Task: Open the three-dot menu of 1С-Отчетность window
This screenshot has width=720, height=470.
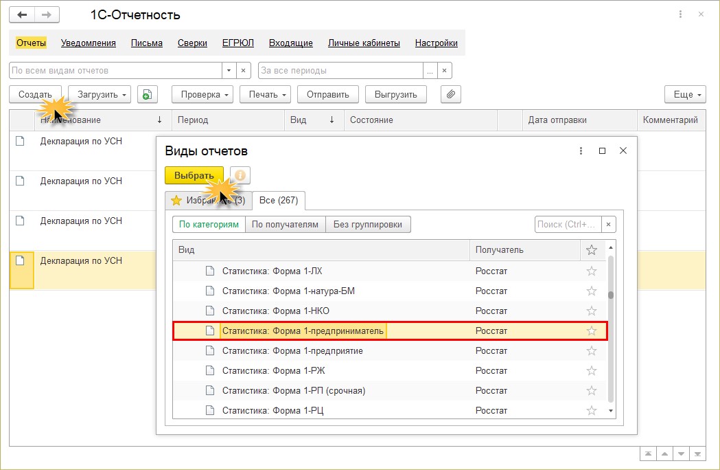Action: tap(680, 14)
